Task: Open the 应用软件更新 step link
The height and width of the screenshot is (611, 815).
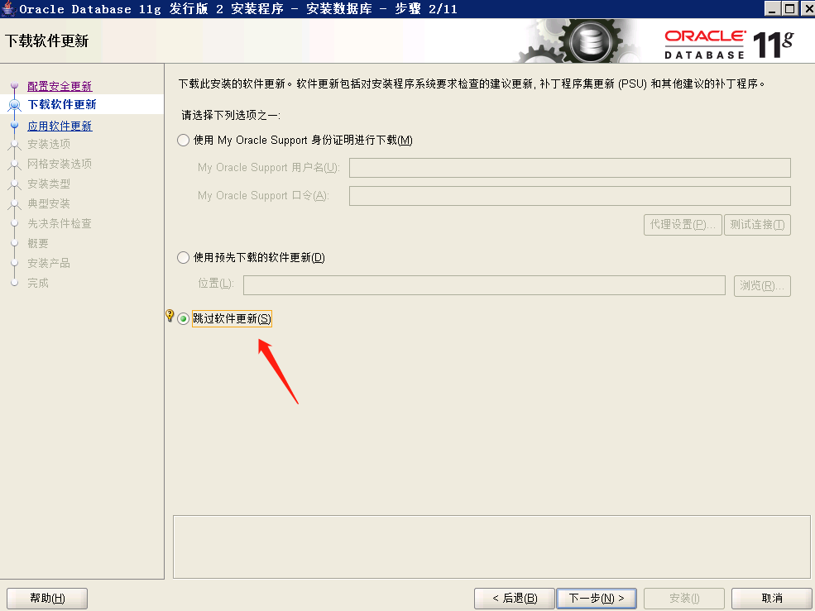Action: (60, 126)
